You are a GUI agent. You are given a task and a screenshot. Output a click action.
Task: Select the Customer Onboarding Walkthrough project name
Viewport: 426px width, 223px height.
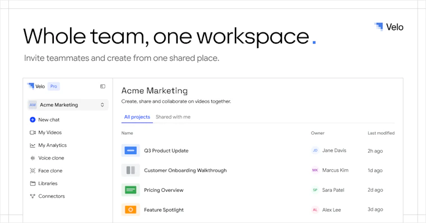pyautogui.click(x=186, y=170)
